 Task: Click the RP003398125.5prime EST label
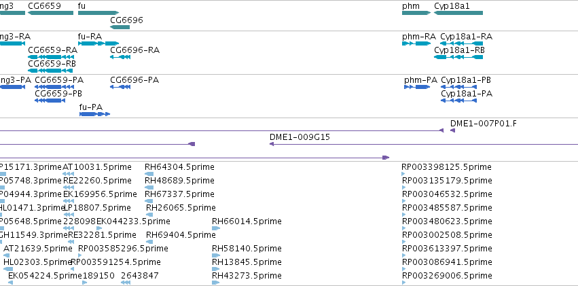coord(446,167)
